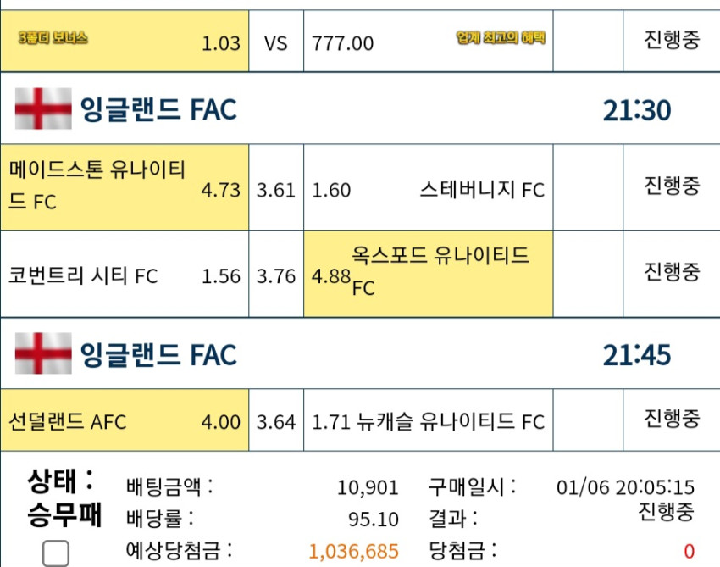
Task: Select 코번트리 시티 FC home win 1.56
Action: click(125, 274)
